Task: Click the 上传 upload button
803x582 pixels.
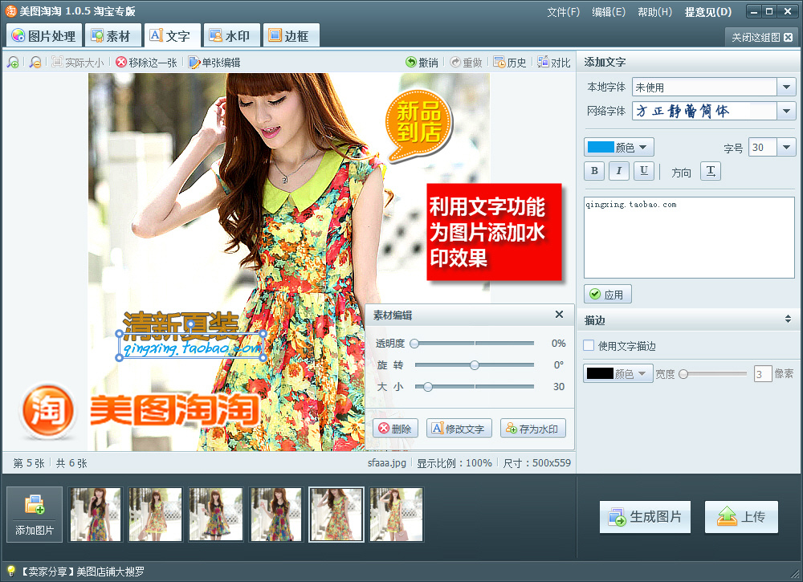Action: 741,517
